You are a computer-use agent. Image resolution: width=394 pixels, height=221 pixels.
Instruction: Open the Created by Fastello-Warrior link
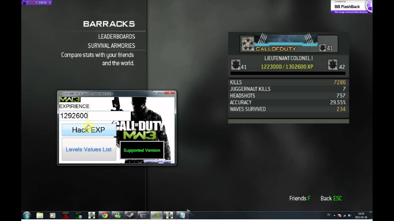coord(158,161)
